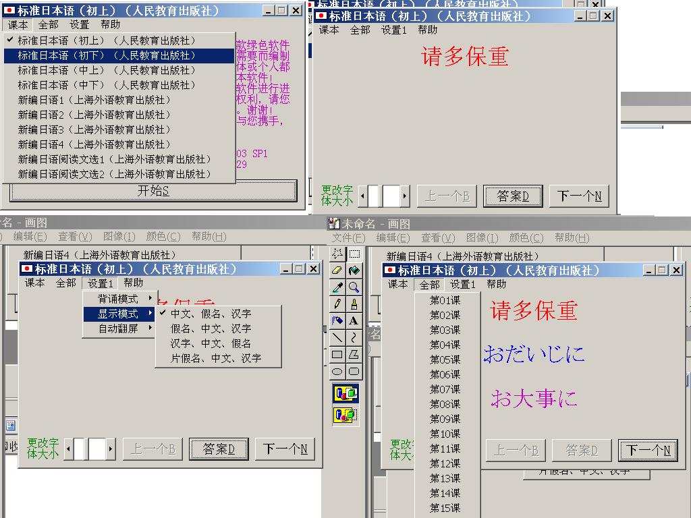This screenshot has width=691, height=518.
Task: Click 下一个N in the おだいじに window
Action: [x=648, y=450]
